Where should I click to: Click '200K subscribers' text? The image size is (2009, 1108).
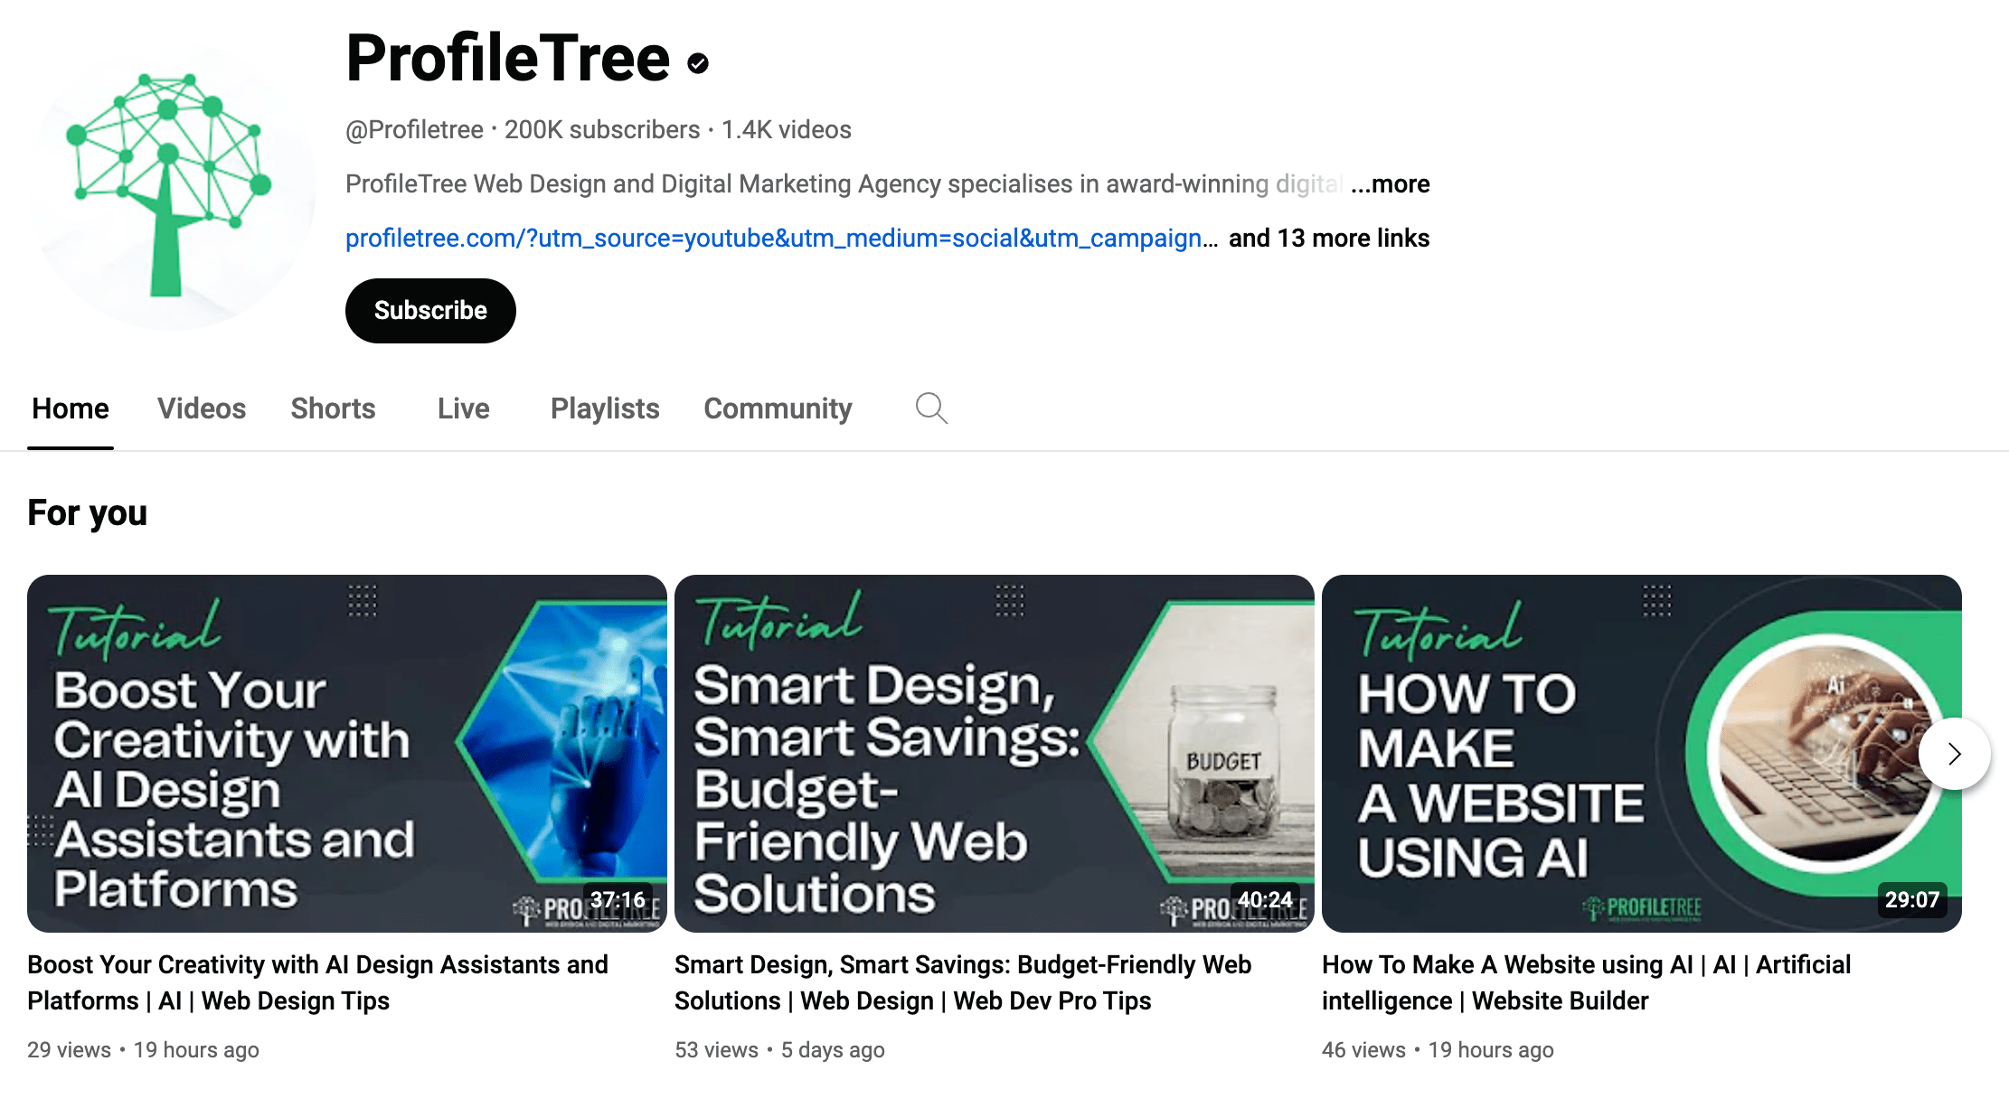point(602,130)
